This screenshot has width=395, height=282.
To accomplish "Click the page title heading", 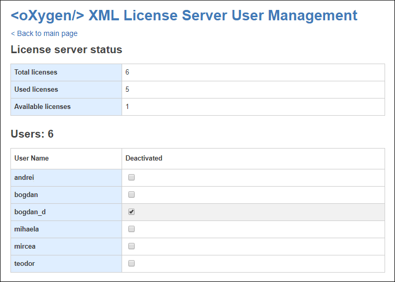I will pos(184,15).
